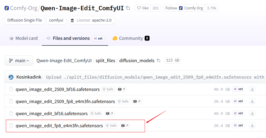Viewport: 266px width, 138px height.
Task: Go to Qwen-Image-Edit_ComfyUI breadcrumb root
Action: [64, 61]
